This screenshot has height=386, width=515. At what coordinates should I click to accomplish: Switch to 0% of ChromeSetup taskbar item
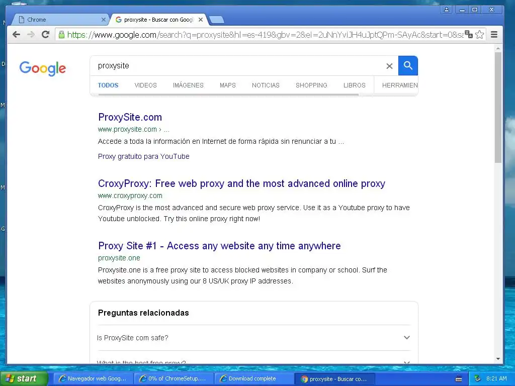[174, 378]
